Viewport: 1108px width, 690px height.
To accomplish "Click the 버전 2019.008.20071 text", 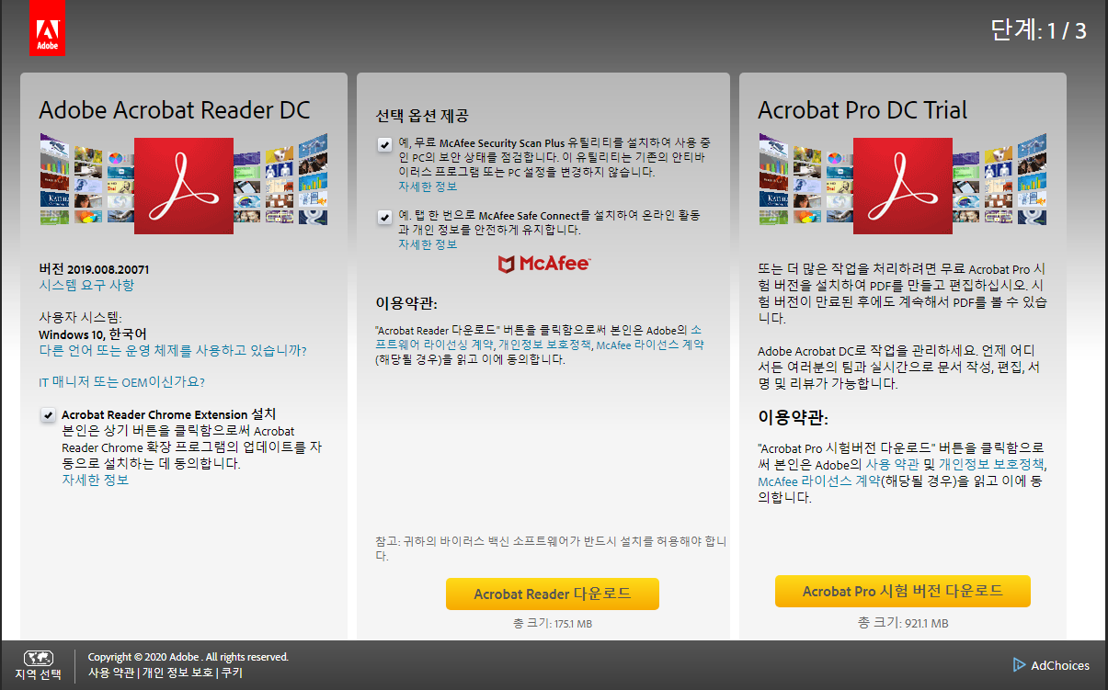I will pos(94,269).
